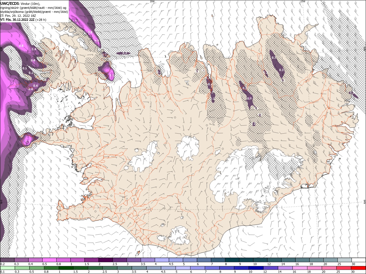Click the '14' label in lower legend row
The width and height of the screenshot is (366, 274).
279,272
